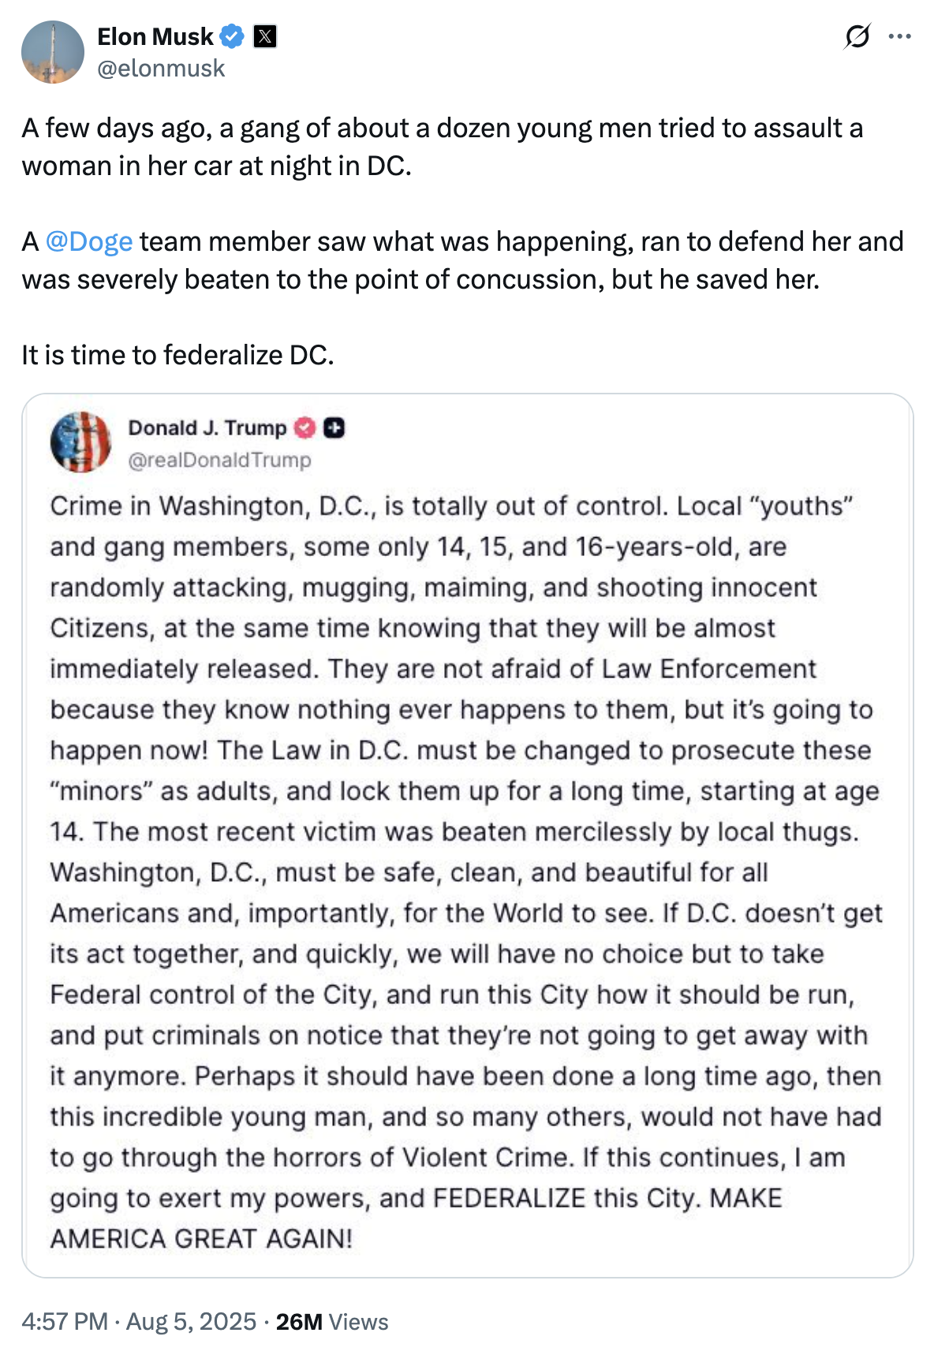Viewport: 934px width, 1355px height.
Task: Click Elon Musk's blue verification badge
Action: (x=230, y=35)
